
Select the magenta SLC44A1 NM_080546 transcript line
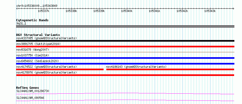125,100
